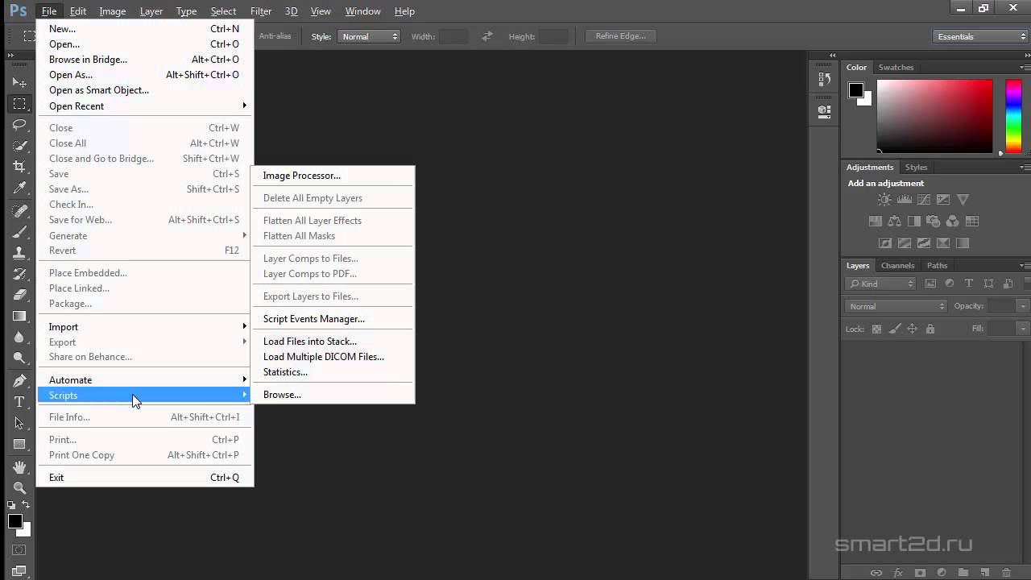This screenshot has height=580, width=1031.
Task: Toggle lock all
Action: point(930,329)
